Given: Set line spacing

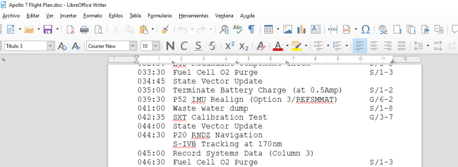Looking at the screenshot, I should (x=419, y=46).
